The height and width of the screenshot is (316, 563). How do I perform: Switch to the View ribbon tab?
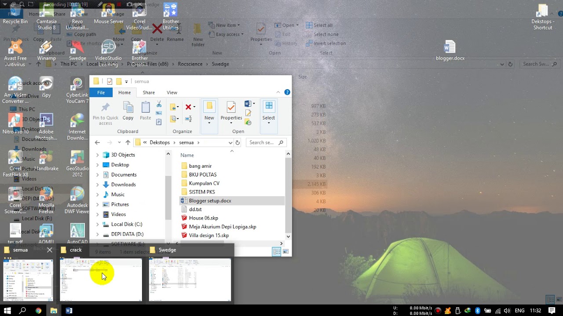tap(172, 93)
